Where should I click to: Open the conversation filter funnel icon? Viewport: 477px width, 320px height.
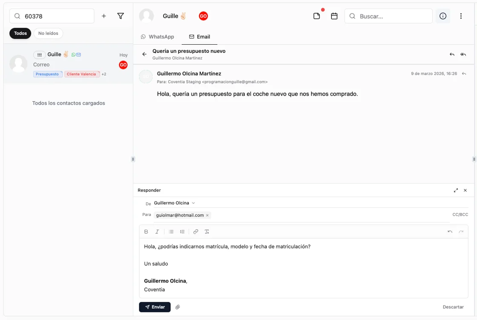pos(121,16)
